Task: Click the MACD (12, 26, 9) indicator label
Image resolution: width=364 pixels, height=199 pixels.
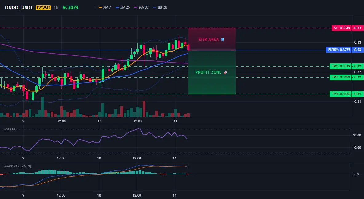Action: click(18, 166)
